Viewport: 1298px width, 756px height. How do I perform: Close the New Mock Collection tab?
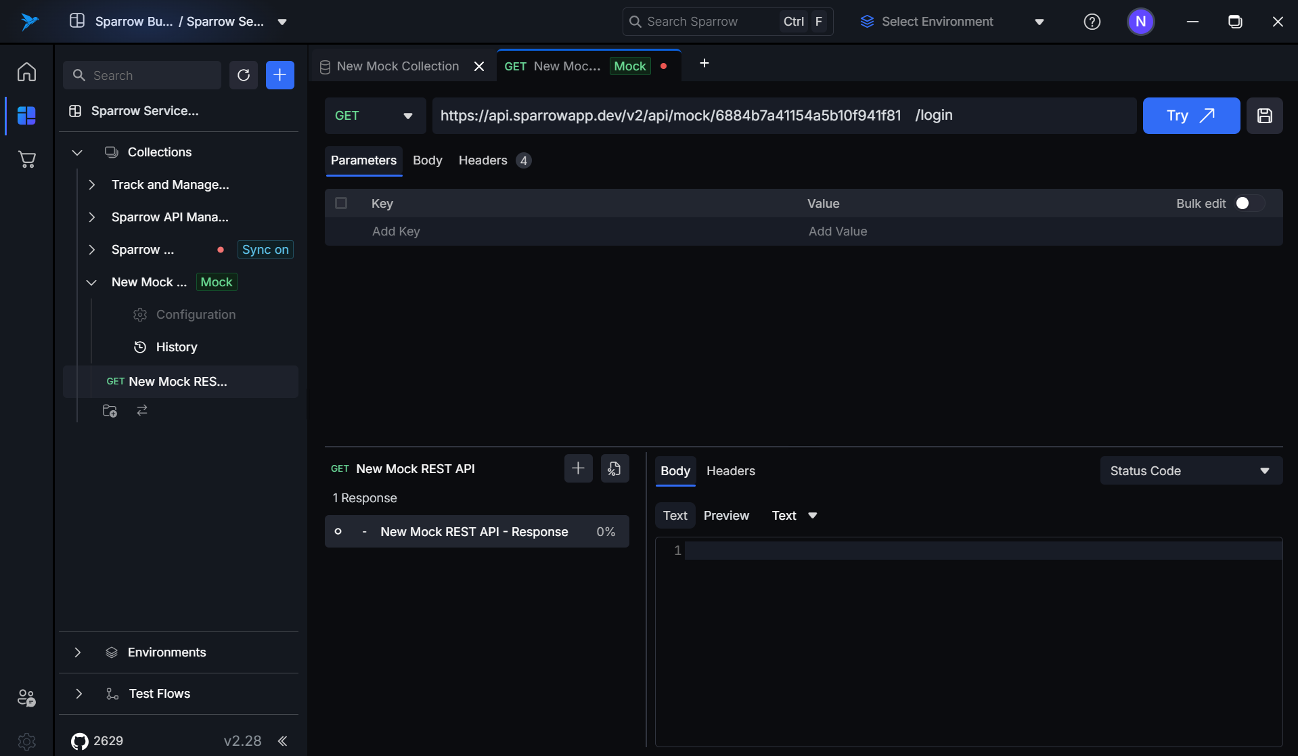pyautogui.click(x=479, y=66)
